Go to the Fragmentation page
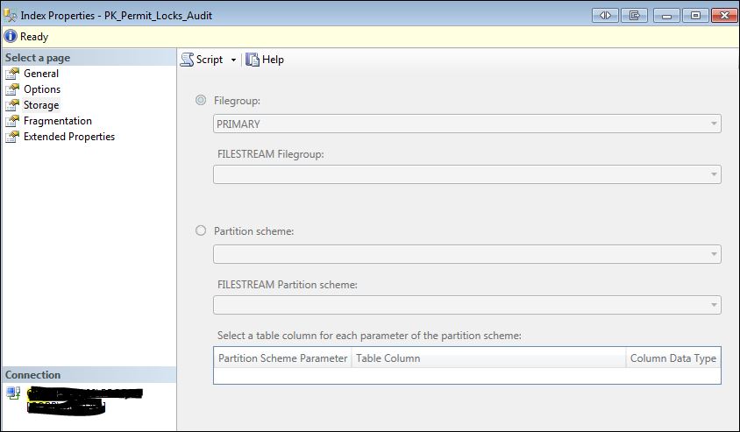Screen dimensions: 740x432 tap(57, 121)
